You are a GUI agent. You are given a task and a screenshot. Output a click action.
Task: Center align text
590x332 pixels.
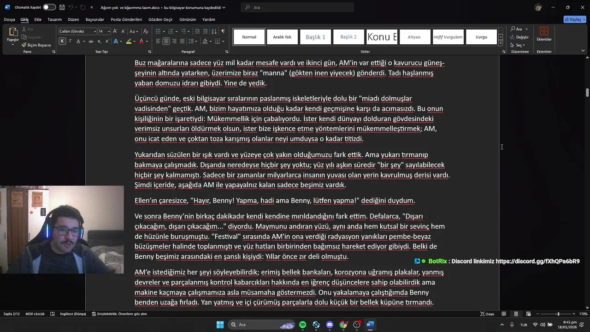pos(166,41)
